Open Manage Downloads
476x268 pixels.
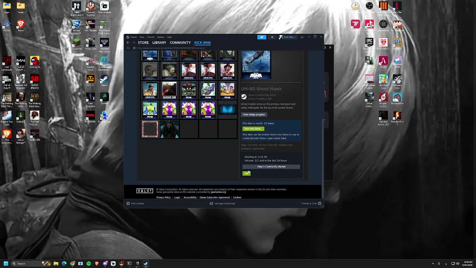coord(222,204)
